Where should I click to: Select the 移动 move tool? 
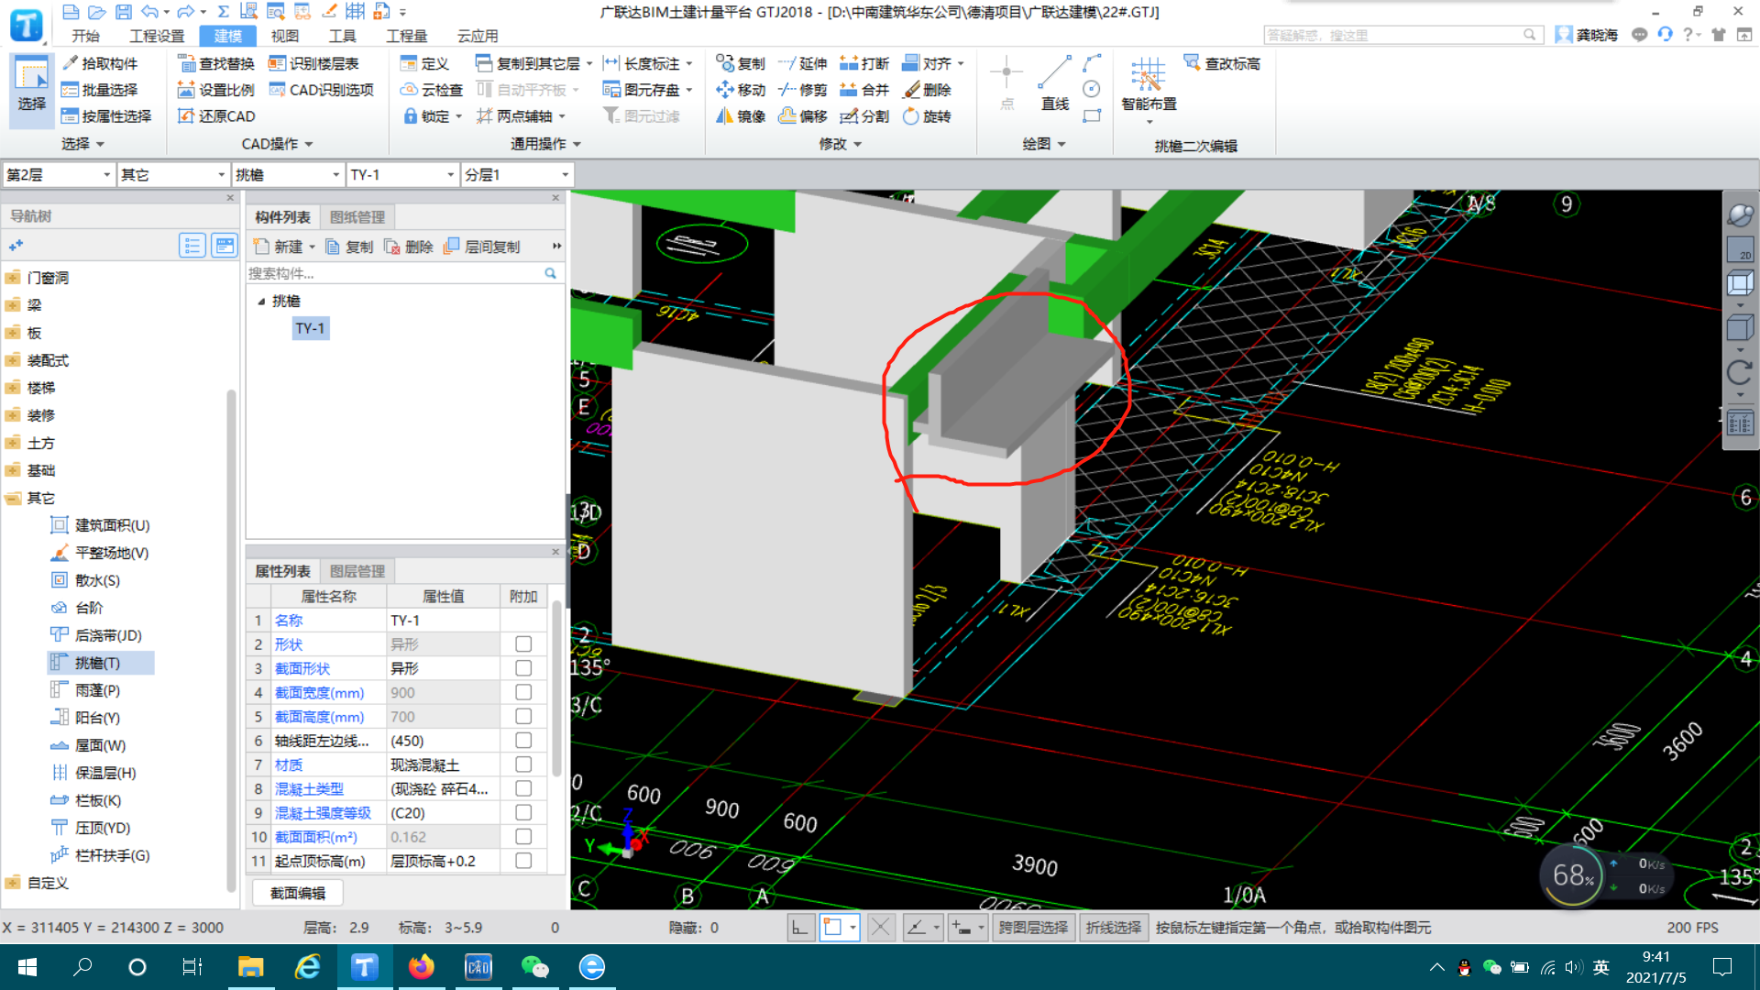pyautogui.click(x=741, y=90)
